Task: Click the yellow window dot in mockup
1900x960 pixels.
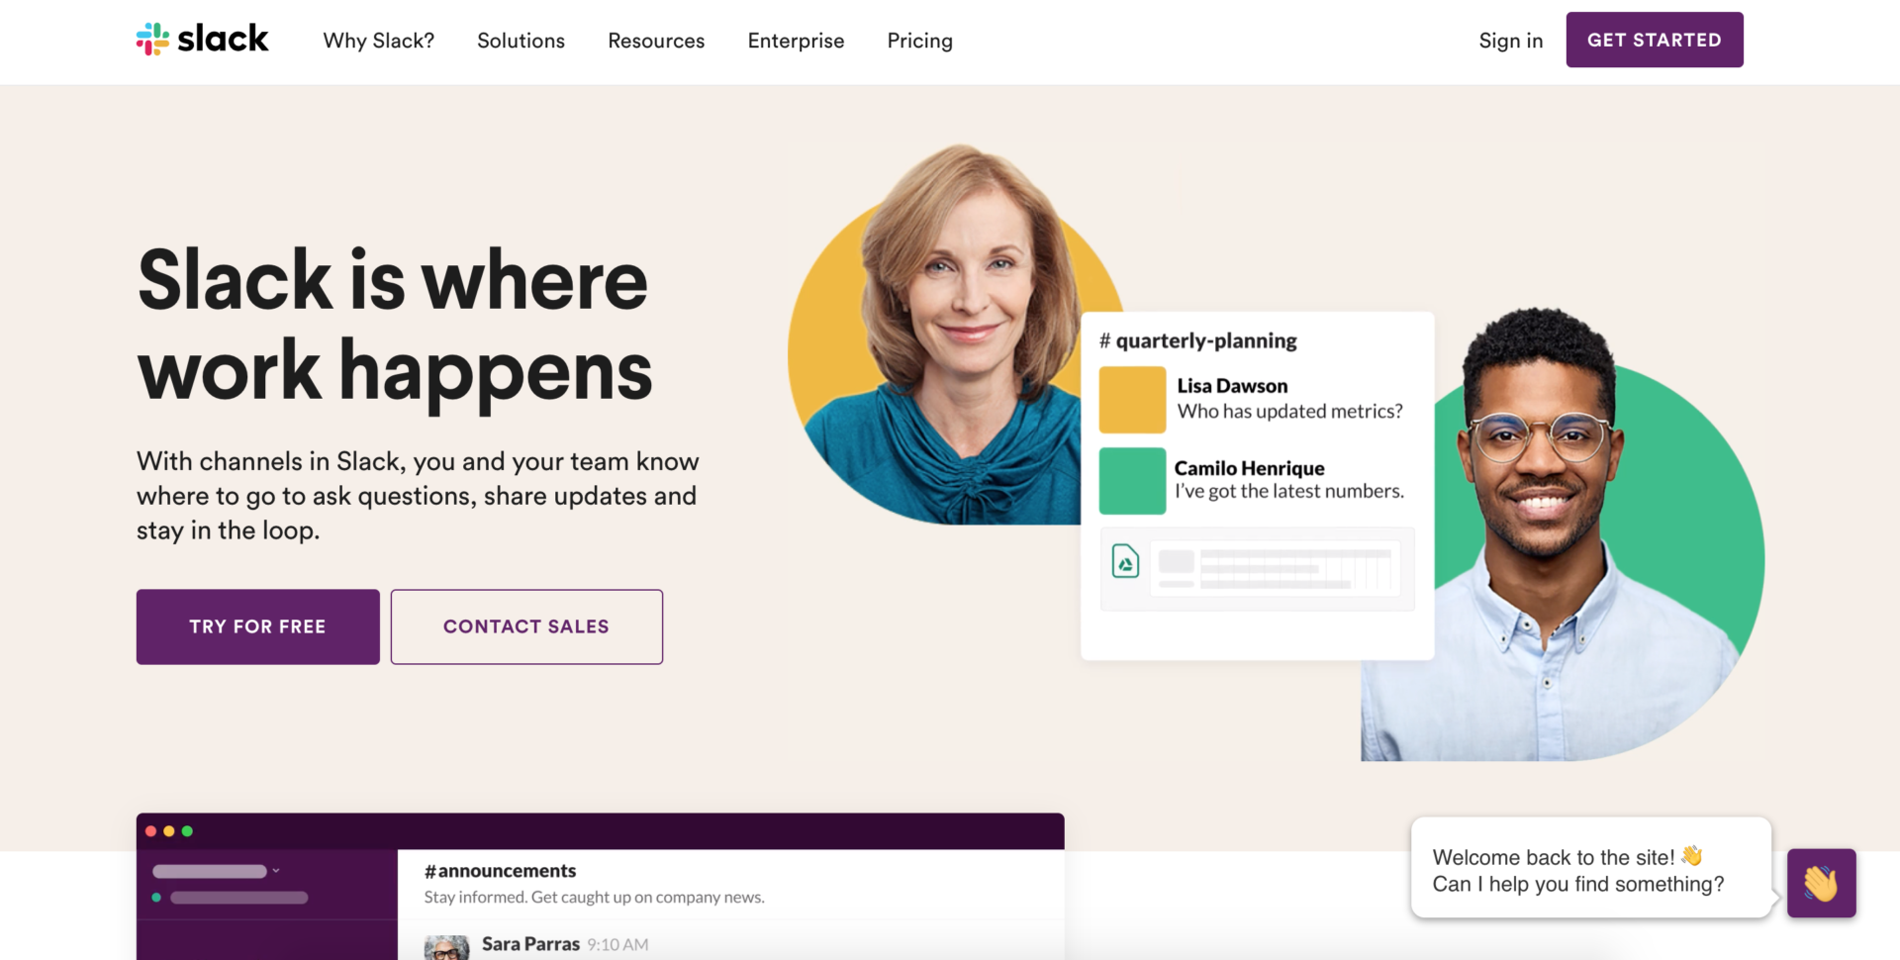Action: pos(169,831)
